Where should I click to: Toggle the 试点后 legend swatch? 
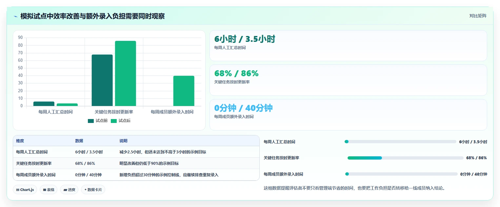(114, 121)
